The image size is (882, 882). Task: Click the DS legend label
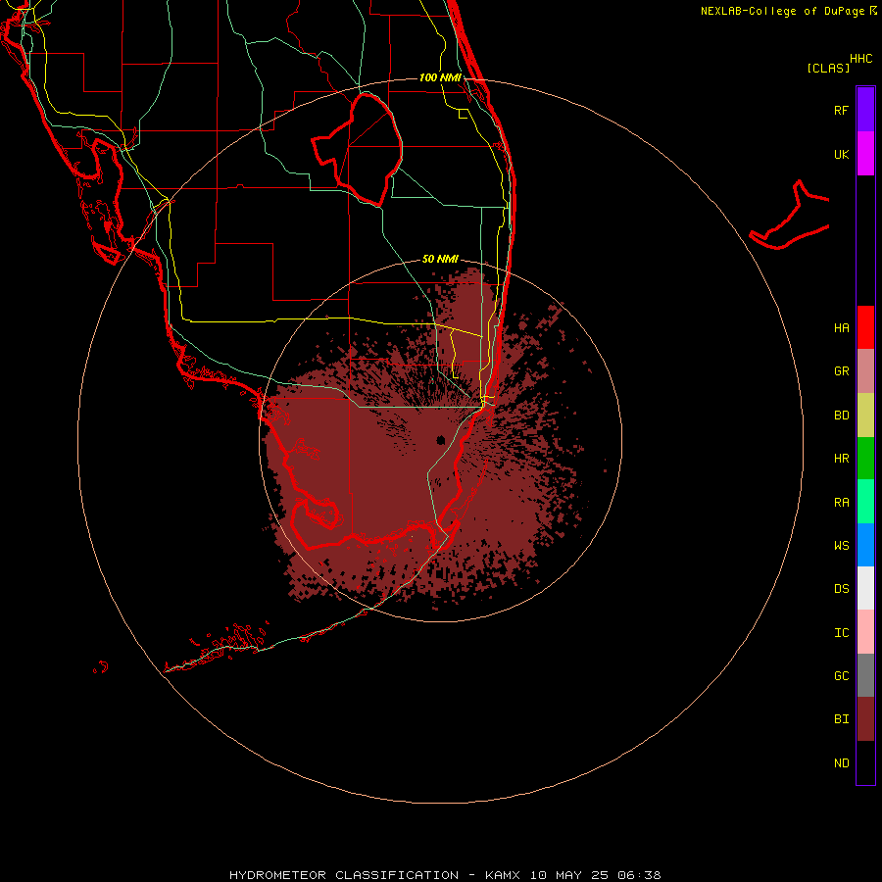pyautogui.click(x=841, y=589)
